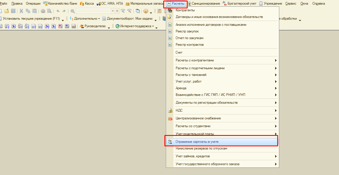Image resolution: width=339 pixels, height=175 pixels.
Task: Click the Документооборот: Мои задачи button
Action: (x=129, y=19)
